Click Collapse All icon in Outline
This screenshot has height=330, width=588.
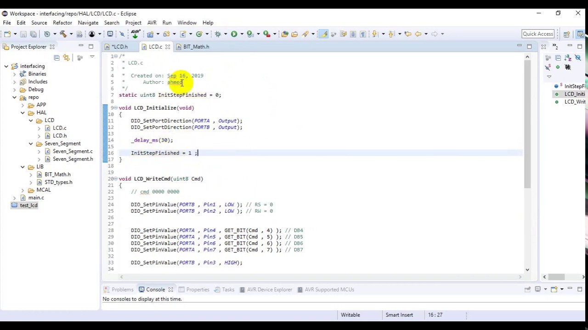point(558,58)
